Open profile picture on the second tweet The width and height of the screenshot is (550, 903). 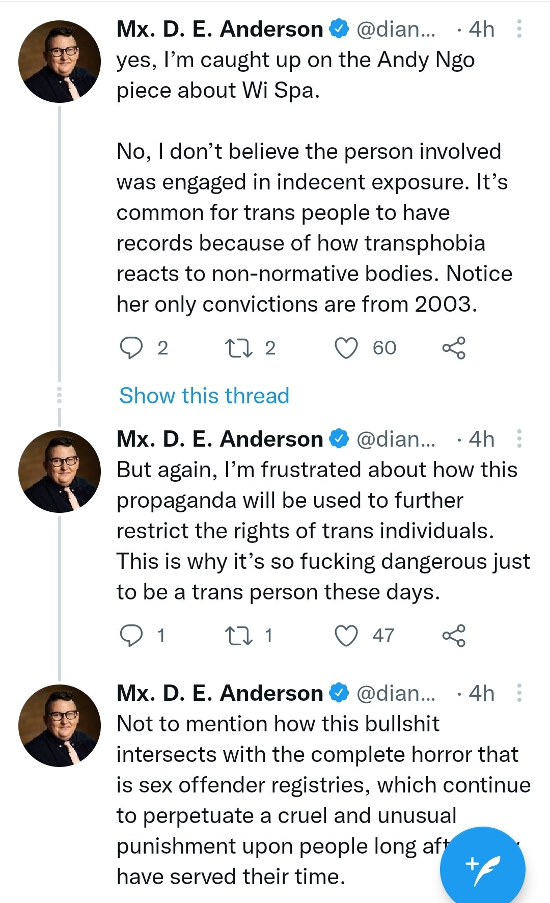pos(60,472)
